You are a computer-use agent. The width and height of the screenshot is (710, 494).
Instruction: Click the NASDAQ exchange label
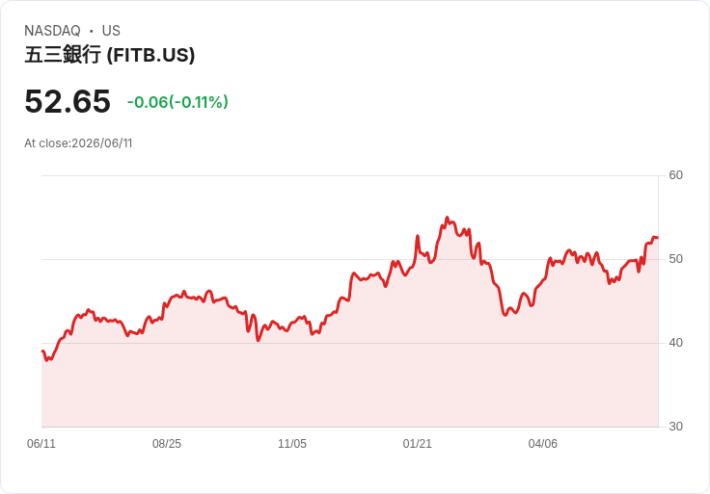tap(52, 31)
